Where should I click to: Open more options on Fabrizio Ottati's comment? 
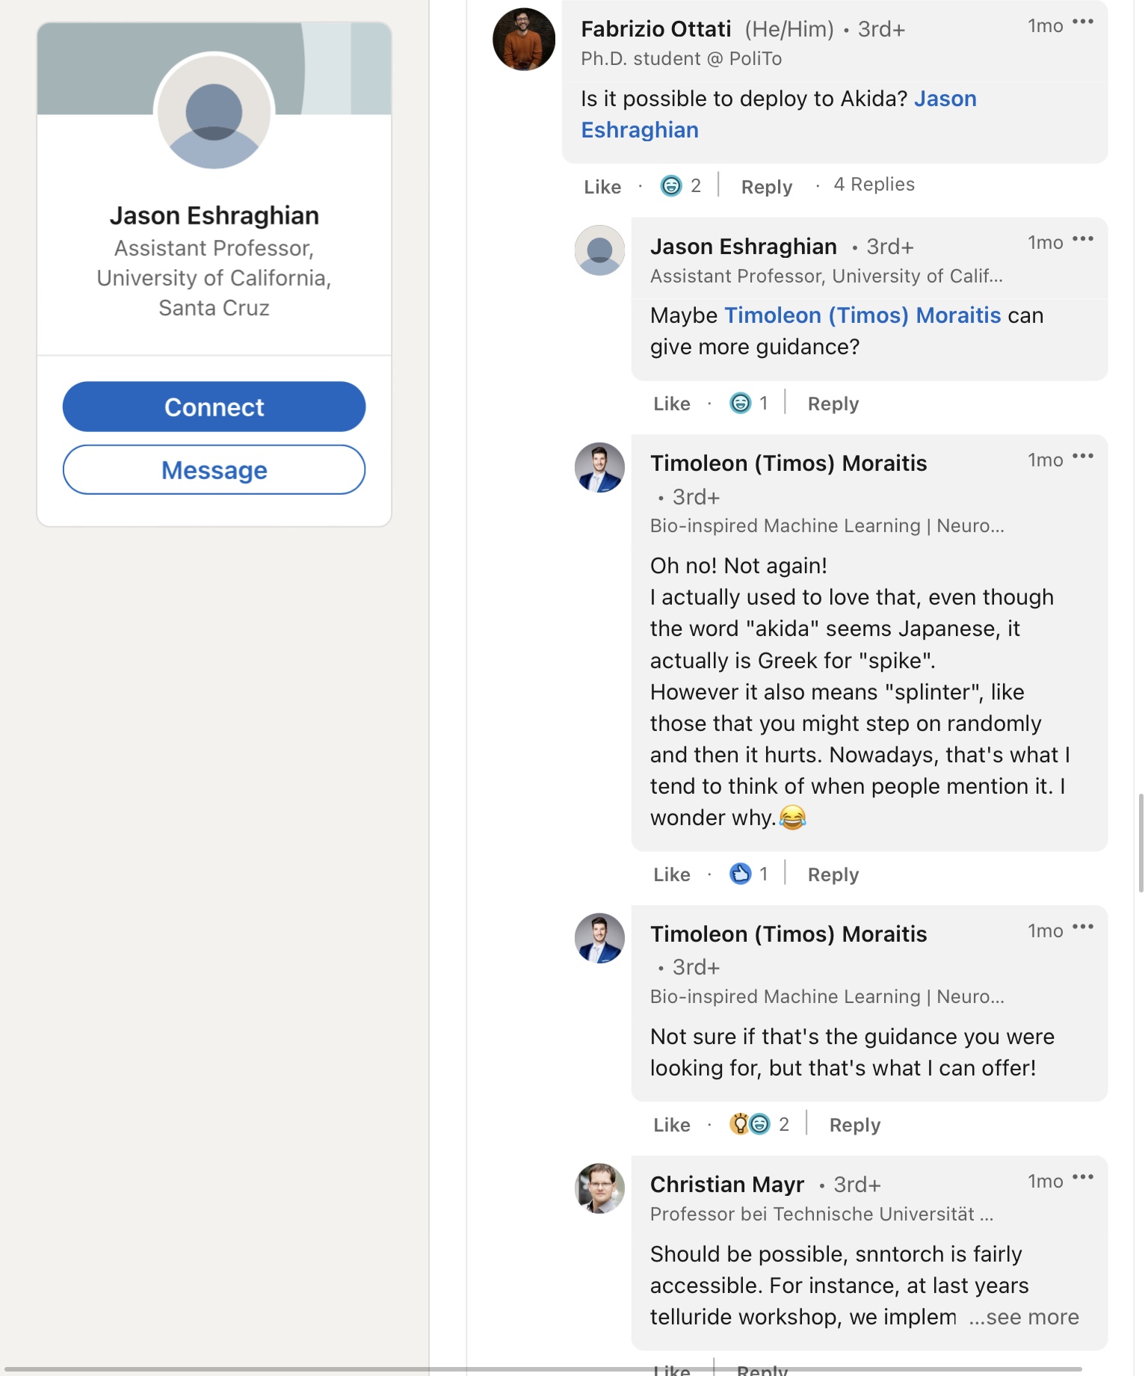pos(1082,22)
